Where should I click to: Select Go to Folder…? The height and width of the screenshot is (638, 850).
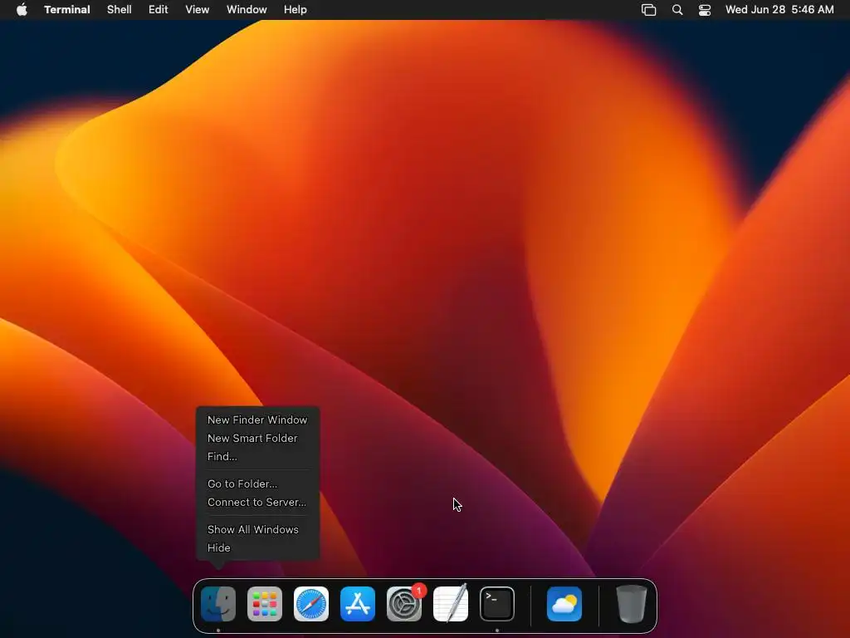[x=257, y=484]
